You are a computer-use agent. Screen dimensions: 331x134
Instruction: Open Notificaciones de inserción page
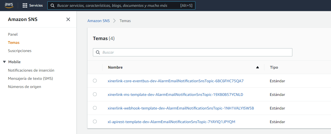(31, 70)
